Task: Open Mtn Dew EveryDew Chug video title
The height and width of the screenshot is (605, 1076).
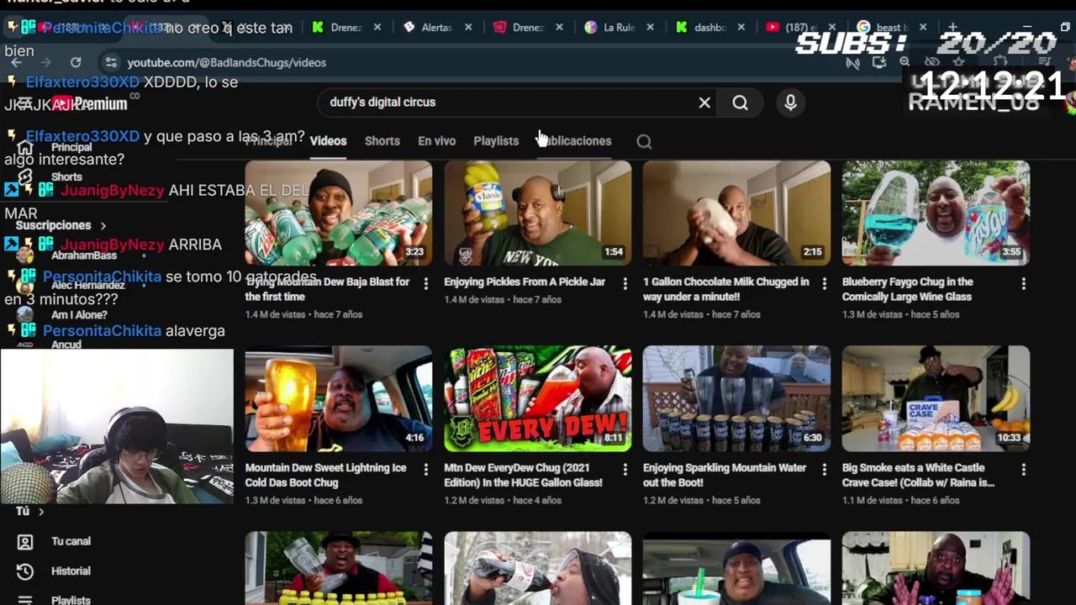Action: point(523,475)
